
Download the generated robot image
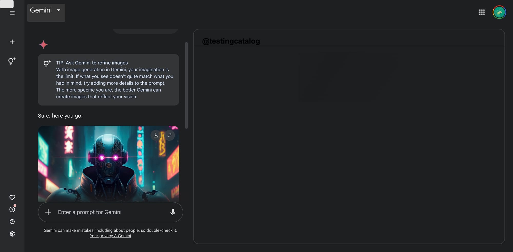(x=156, y=135)
